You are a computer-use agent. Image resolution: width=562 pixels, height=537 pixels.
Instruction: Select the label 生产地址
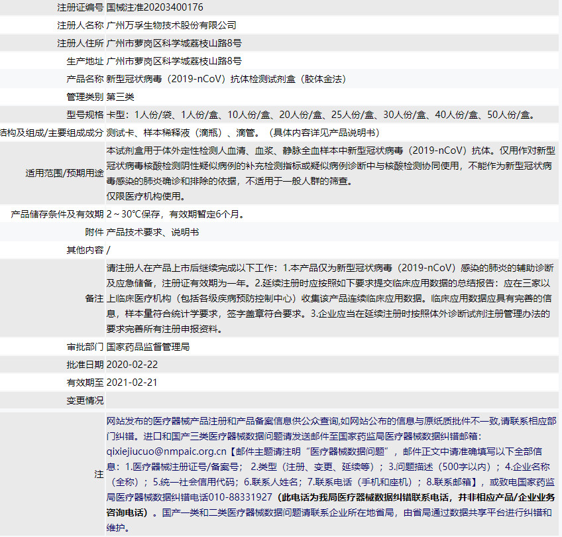(x=85, y=61)
